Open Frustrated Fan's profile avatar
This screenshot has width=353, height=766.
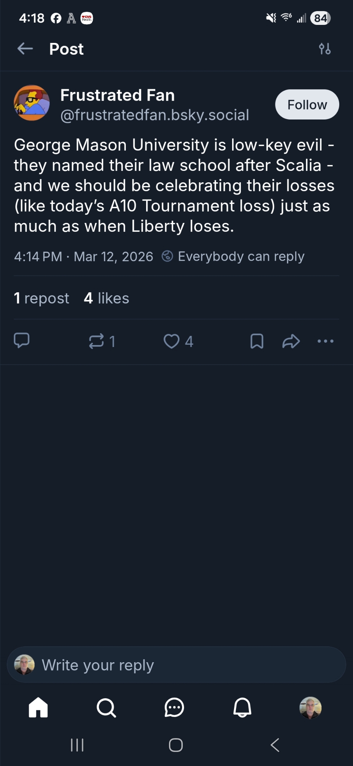pos(32,103)
